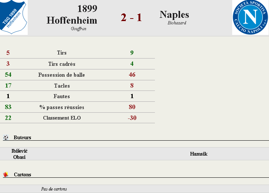
Task: Click scorer Obasi
Action: coord(19,157)
